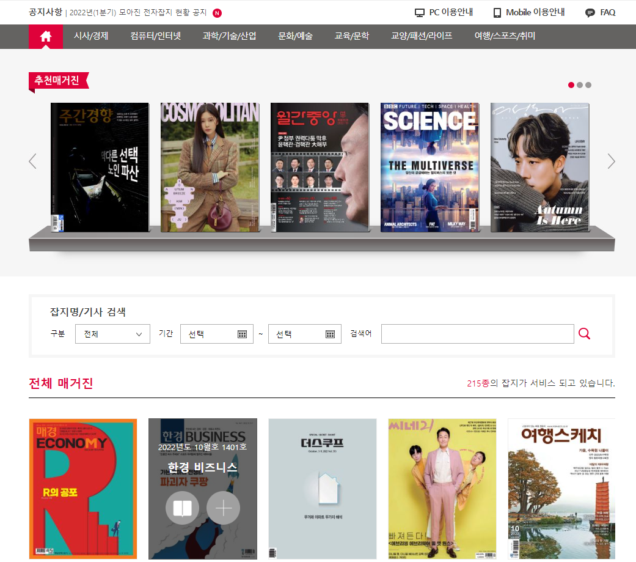Show previous recommended magazines with left arrow
This screenshot has height=562, width=636.
pyautogui.click(x=33, y=161)
